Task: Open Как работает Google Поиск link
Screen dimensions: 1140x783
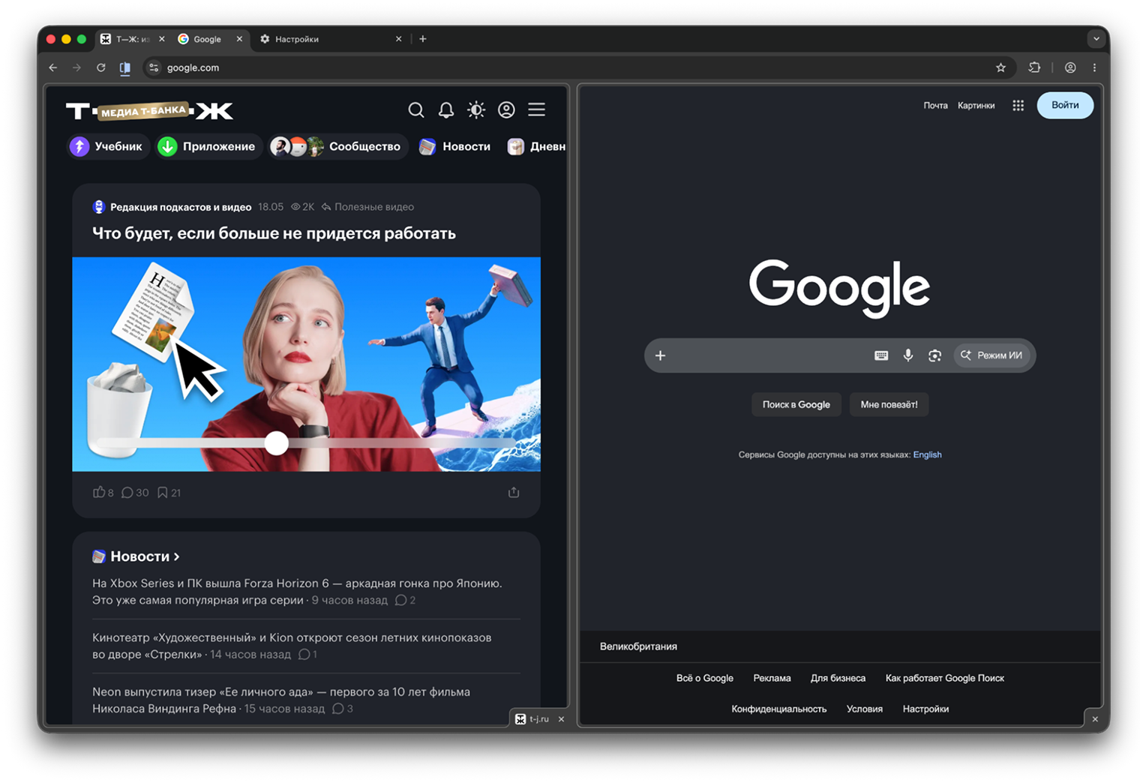Action: coord(944,678)
